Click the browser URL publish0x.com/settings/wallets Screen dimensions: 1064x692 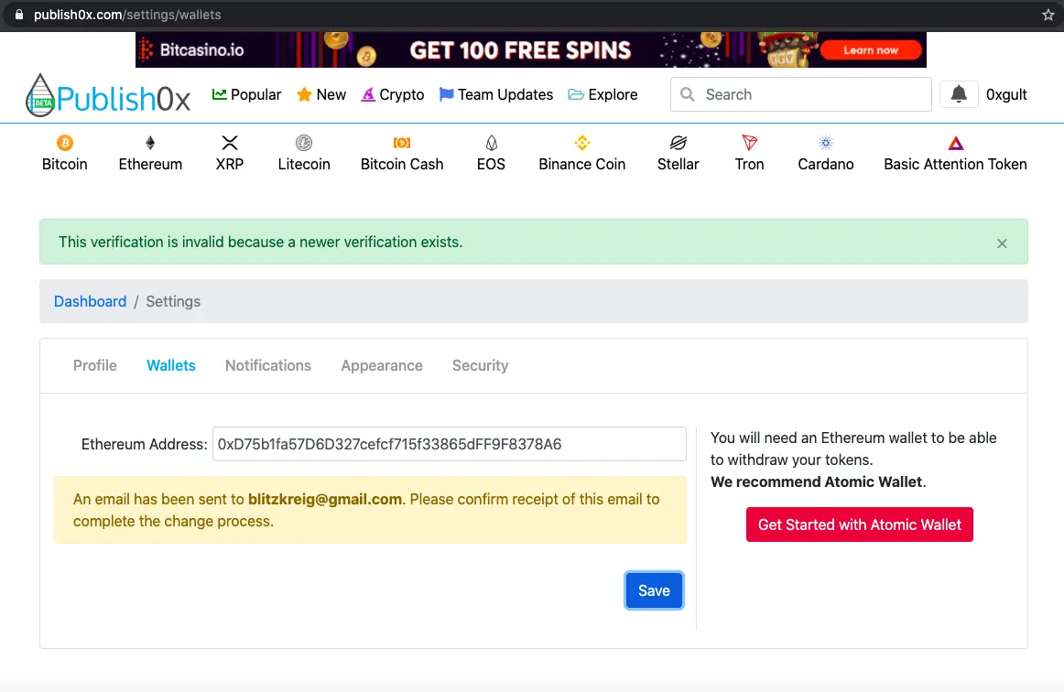pos(127,15)
